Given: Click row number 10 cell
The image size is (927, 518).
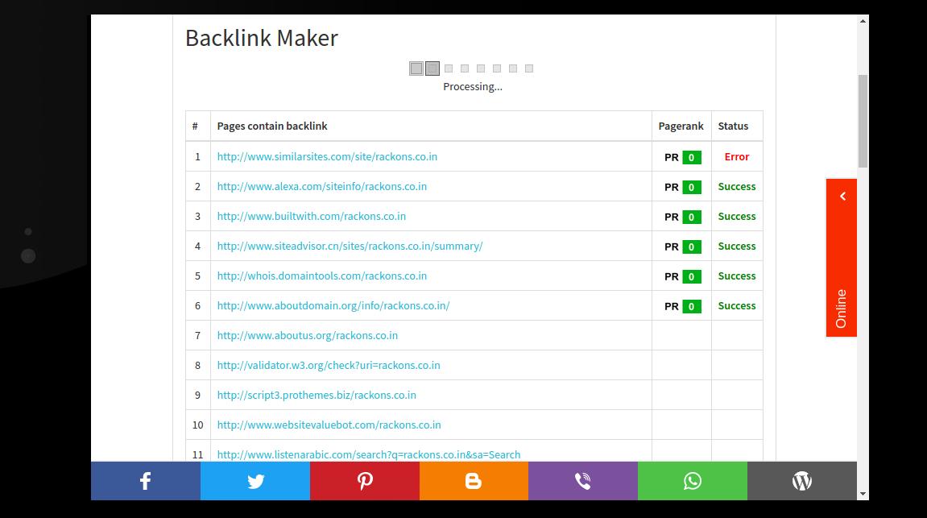Looking at the screenshot, I should [x=197, y=425].
